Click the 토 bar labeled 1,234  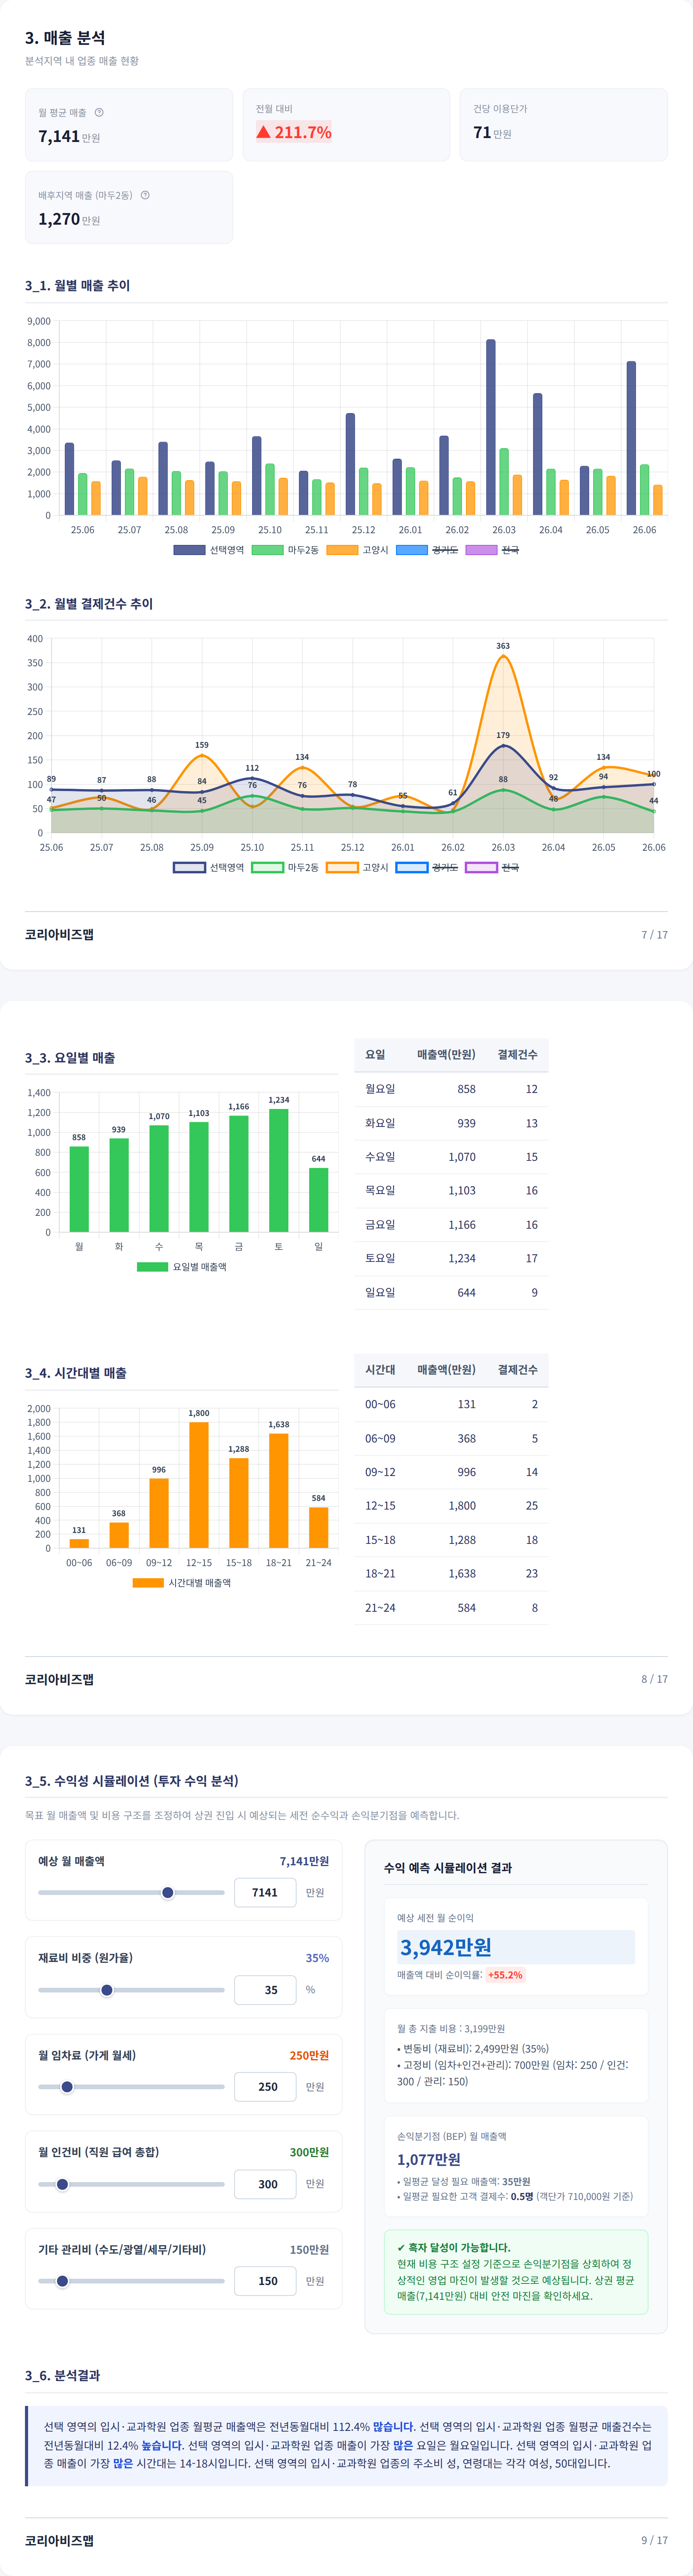click(x=279, y=1170)
